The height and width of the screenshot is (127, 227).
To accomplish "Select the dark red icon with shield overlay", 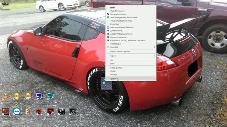I will [x=50, y=111].
